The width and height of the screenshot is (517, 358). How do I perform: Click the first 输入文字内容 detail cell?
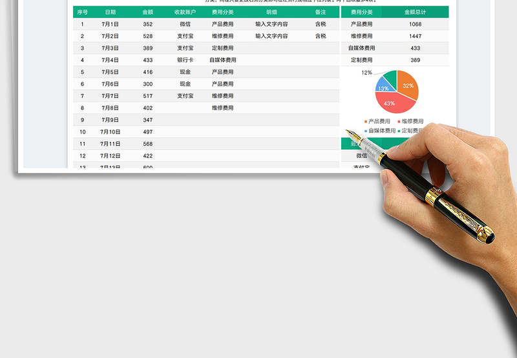click(271, 25)
